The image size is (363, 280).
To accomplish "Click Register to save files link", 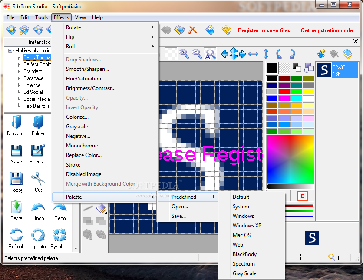I will click(x=264, y=30).
